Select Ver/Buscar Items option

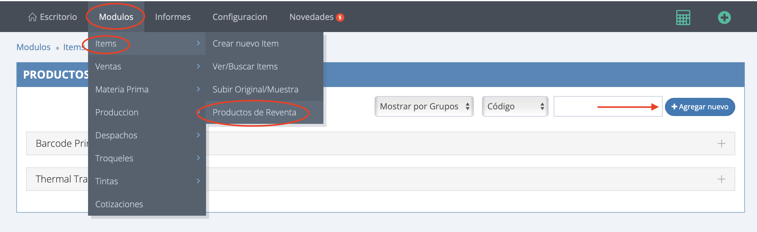[245, 66]
